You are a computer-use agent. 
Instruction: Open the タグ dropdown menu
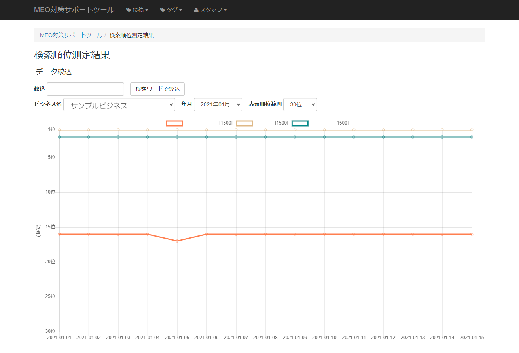click(x=171, y=10)
